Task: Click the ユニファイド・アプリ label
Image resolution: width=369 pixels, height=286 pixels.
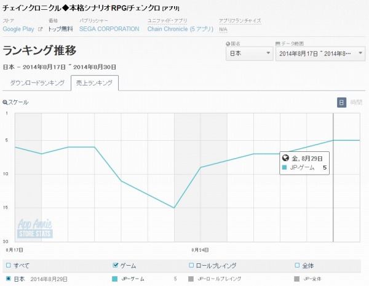Action: click(x=167, y=21)
